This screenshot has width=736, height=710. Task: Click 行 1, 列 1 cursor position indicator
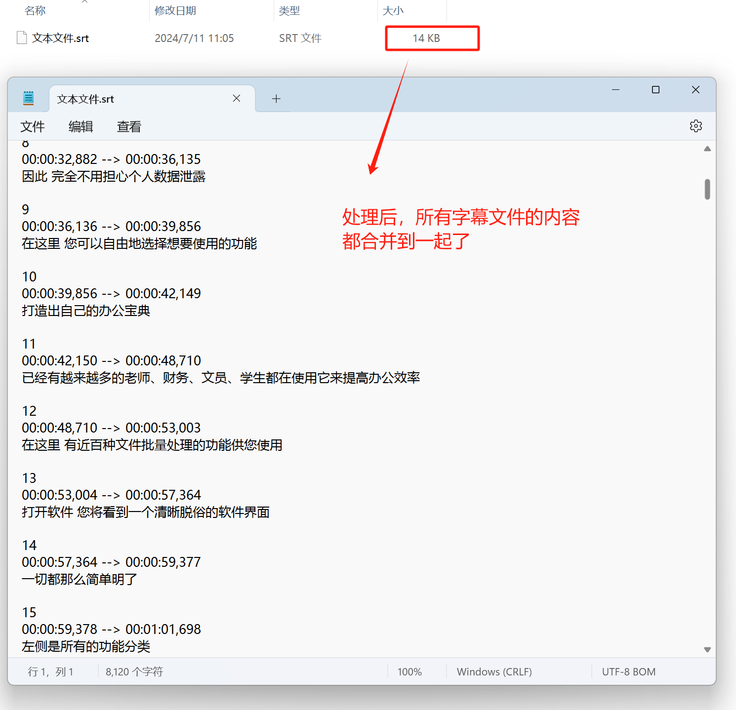[x=50, y=672]
